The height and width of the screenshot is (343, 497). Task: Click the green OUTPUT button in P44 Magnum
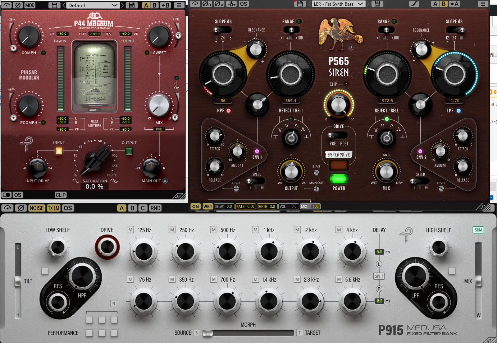129,151
